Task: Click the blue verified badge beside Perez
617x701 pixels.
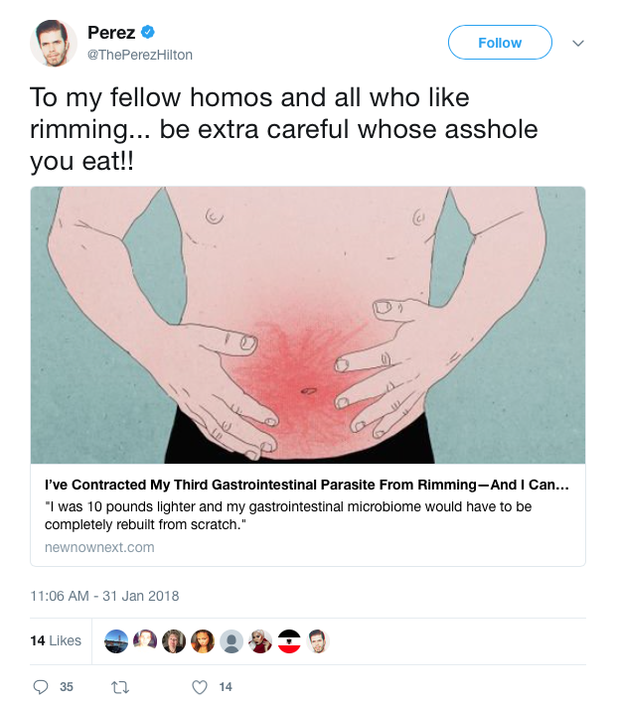Action: point(147,34)
